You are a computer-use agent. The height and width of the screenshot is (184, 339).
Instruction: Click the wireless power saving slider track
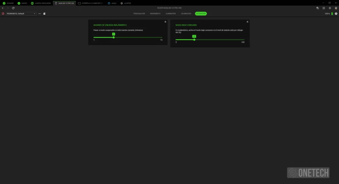click(x=128, y=38)
